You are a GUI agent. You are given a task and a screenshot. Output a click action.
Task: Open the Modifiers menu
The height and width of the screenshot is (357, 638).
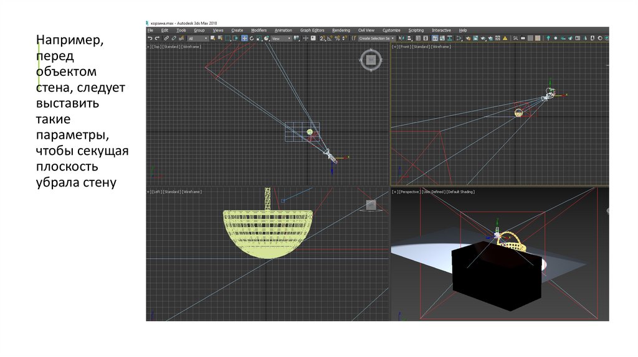click(259, 30)
